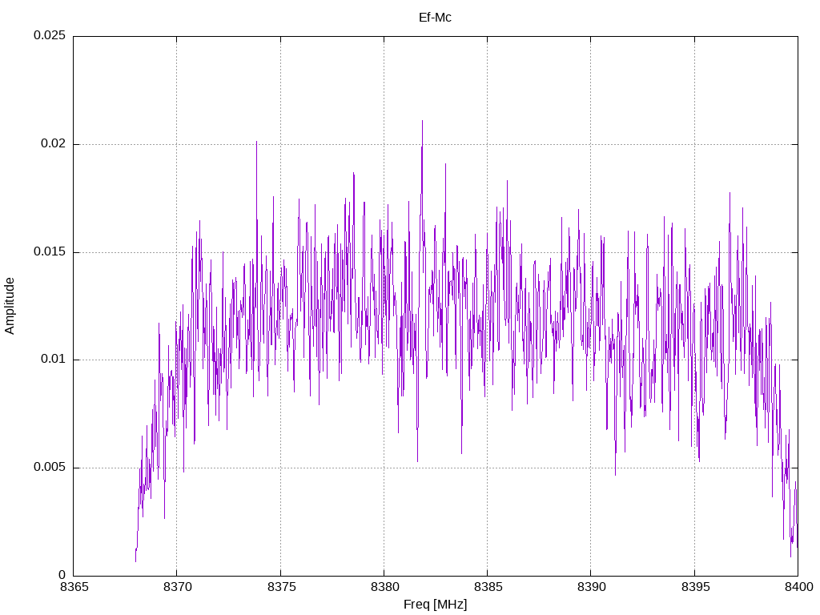Click the x-axis tick label 8385
This screenshot has height=615, width=820.
(x=488, y=587)
